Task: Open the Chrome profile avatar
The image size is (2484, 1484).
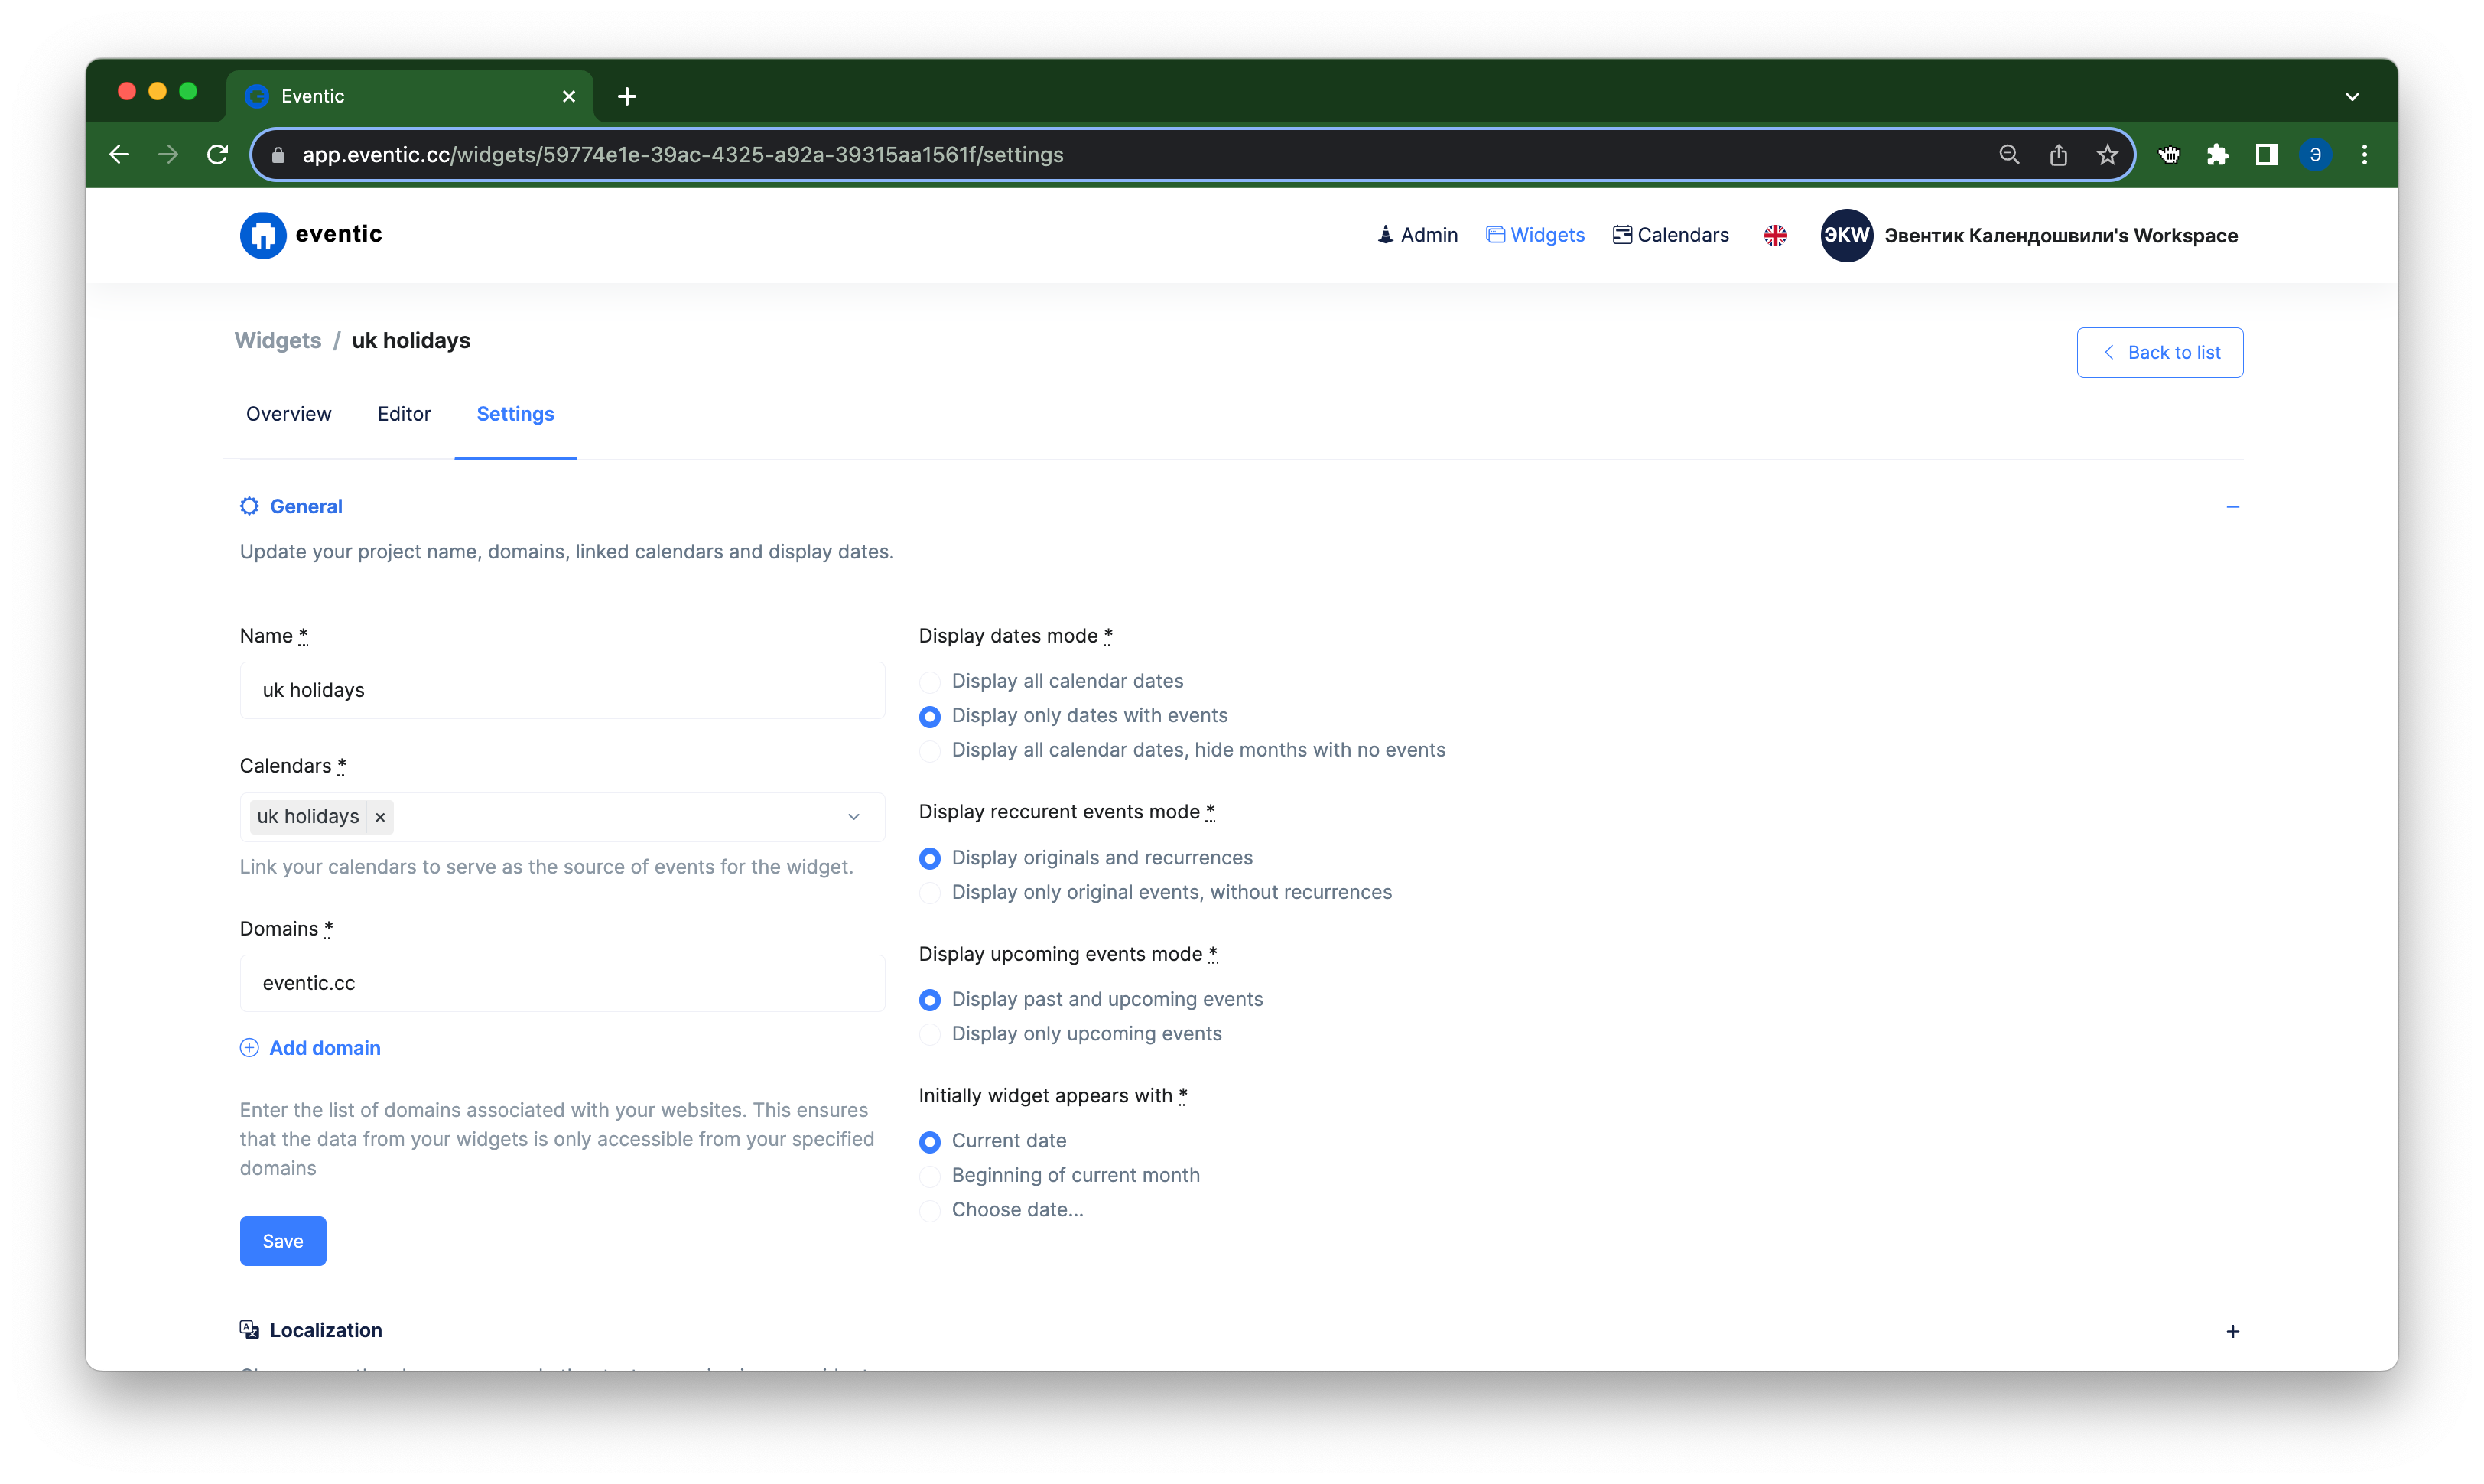Action: pyautogui.click(x=2315, y=155)
